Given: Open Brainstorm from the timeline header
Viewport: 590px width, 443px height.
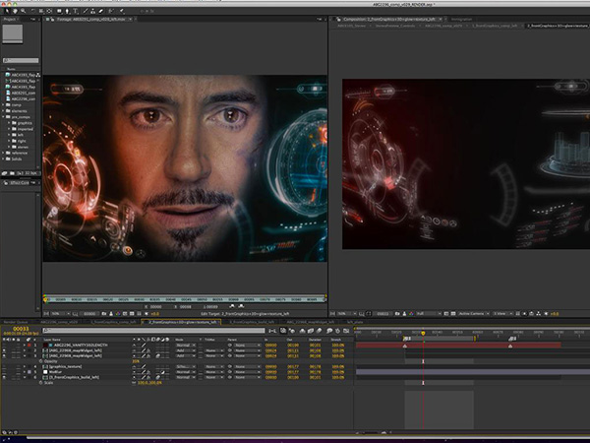Looking at the screenshot, I should [329, 331].
